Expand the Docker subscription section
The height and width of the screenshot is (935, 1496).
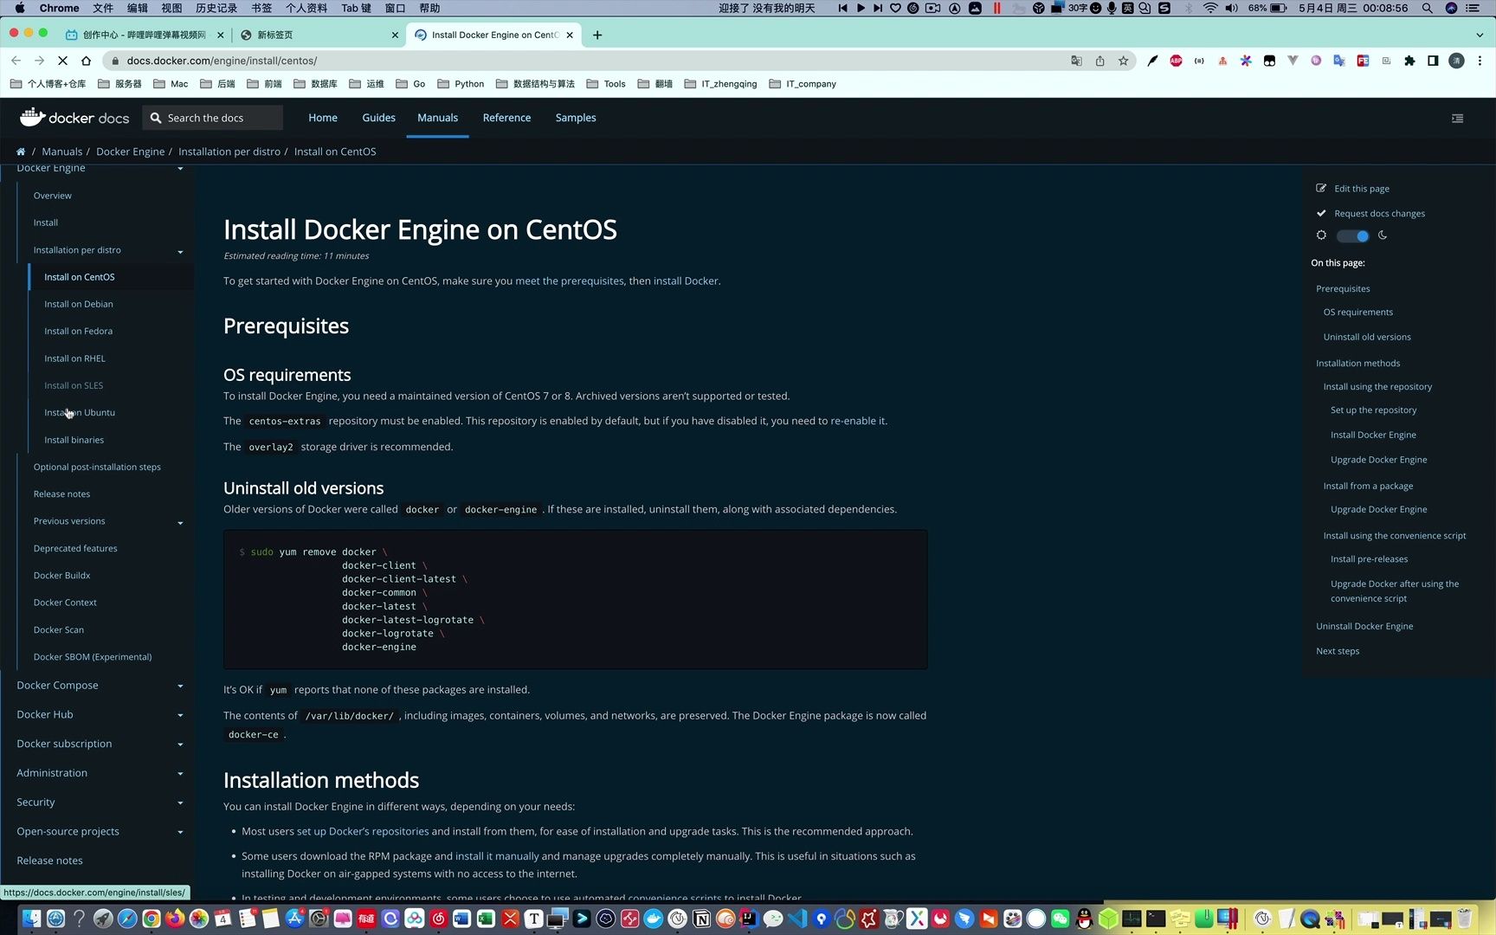pyautogui.click(x=180, y=745)
